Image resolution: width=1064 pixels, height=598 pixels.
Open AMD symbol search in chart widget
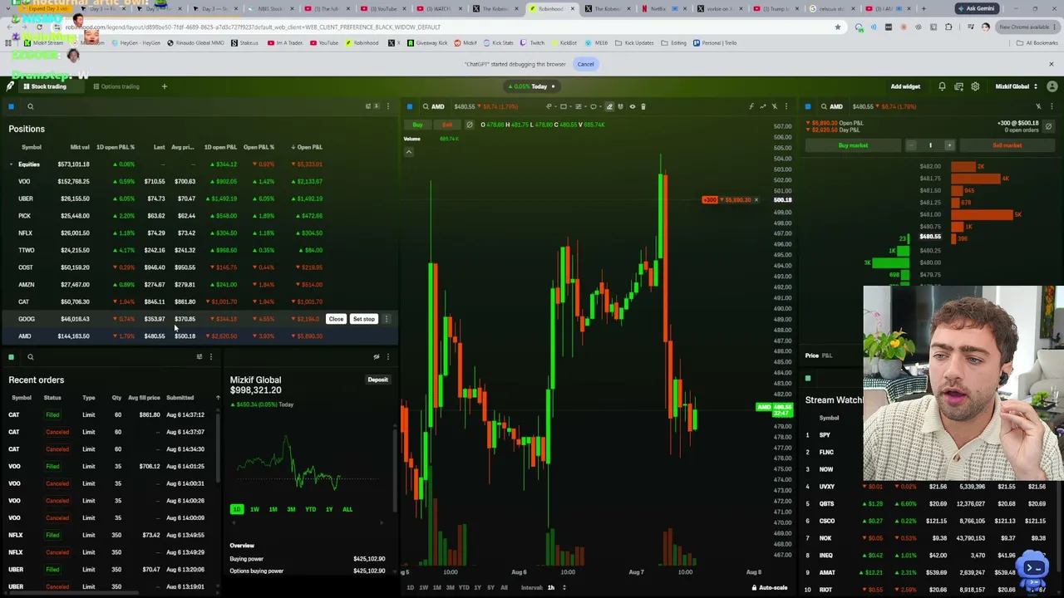tap(432, 106)
